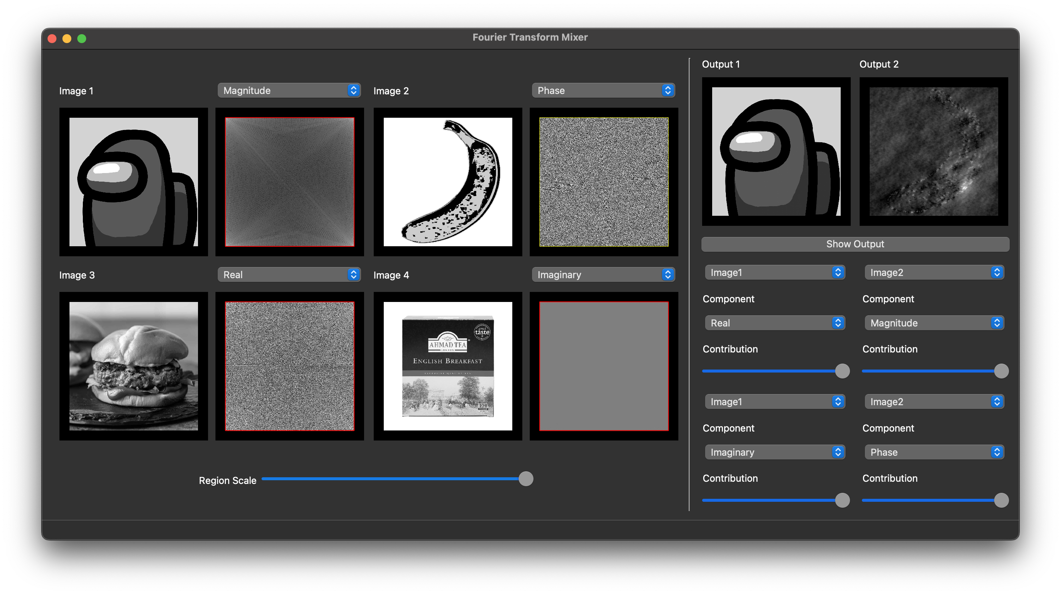Viewport: 1061px width, 595px height.
Task: Open Image 4 Imaginary component dropdown
Action: [603, 274]
